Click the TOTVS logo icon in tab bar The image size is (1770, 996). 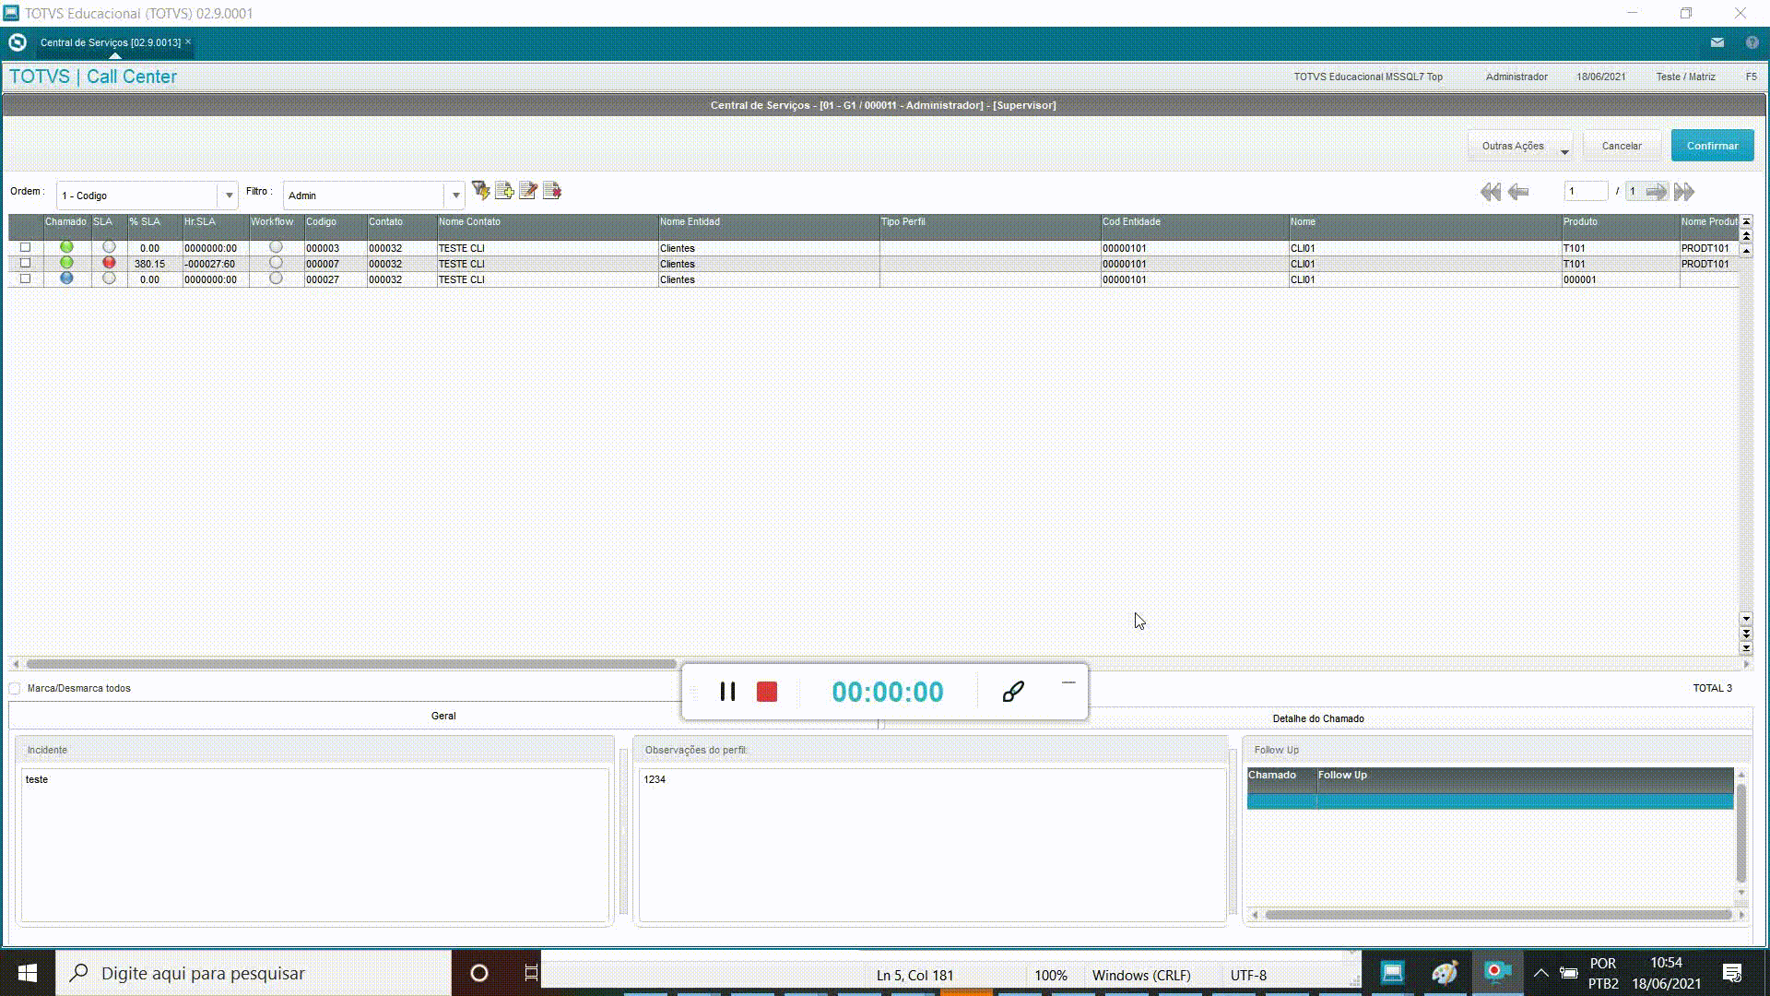[x=17, y=42]
